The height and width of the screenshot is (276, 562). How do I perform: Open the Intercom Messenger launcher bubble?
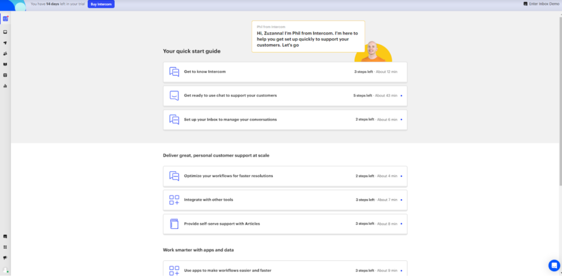coord(554,265)
